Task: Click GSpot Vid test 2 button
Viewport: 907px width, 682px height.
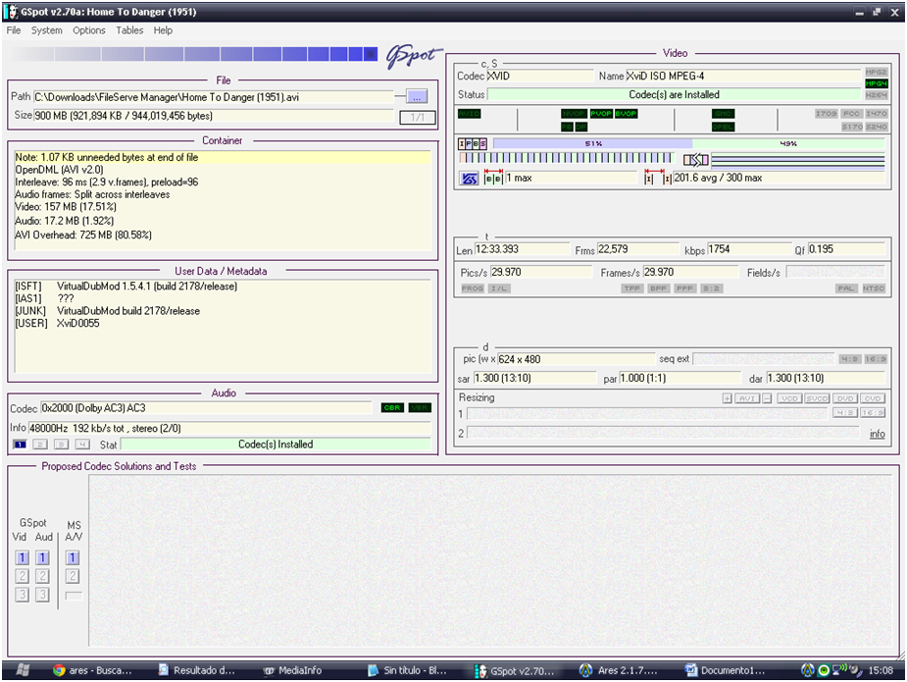Action: (x=22, y=576)
